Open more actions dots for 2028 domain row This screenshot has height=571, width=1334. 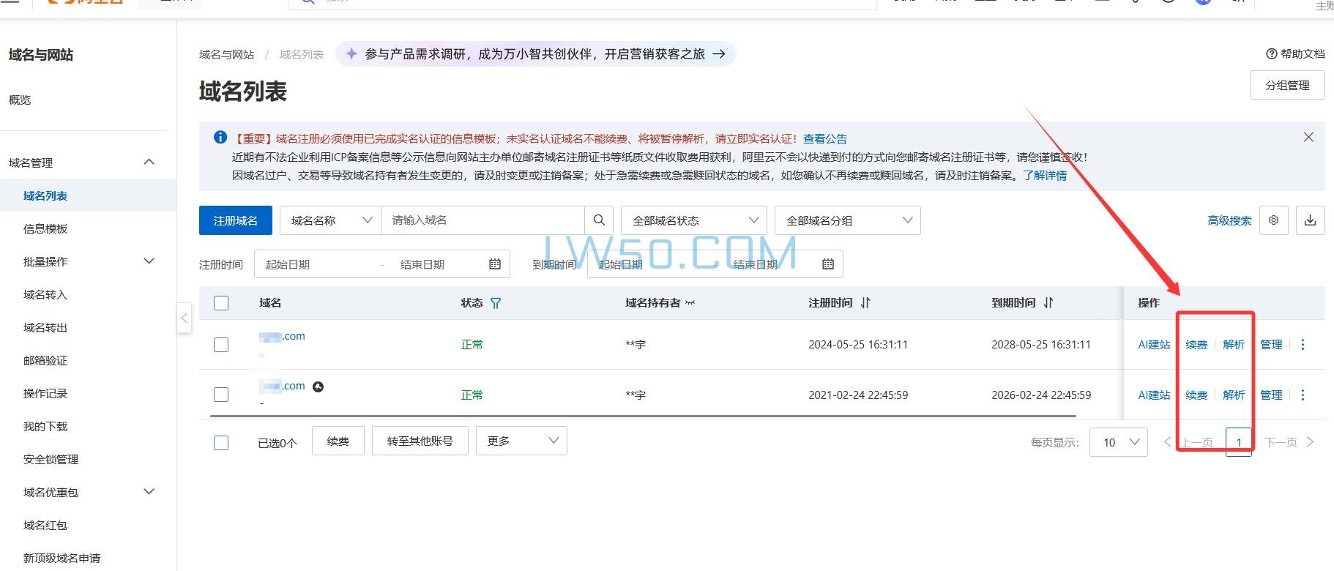(1303, 345)
